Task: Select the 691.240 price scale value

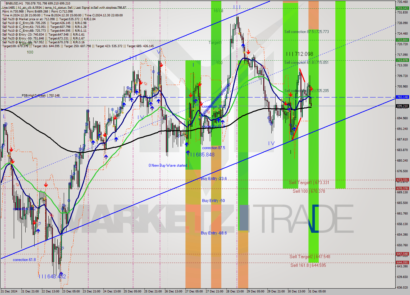Action: click(x=402, y=129)
